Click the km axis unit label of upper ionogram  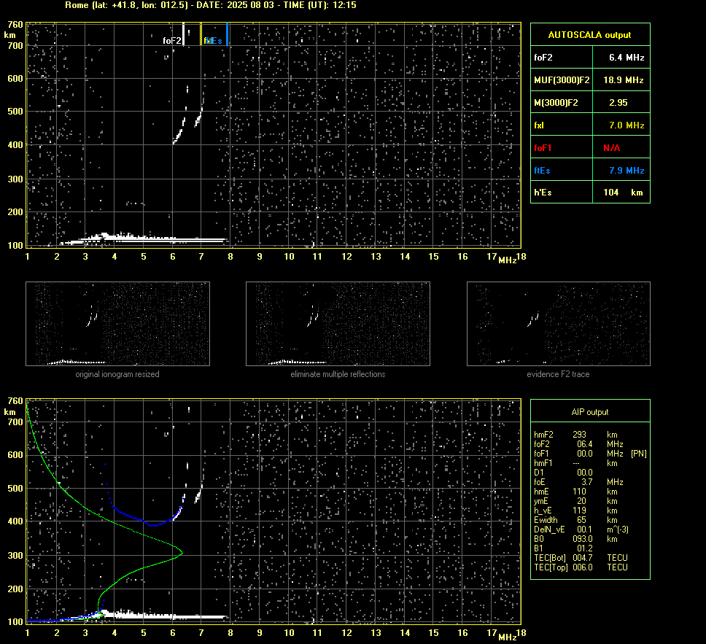[x=10, y=35]
